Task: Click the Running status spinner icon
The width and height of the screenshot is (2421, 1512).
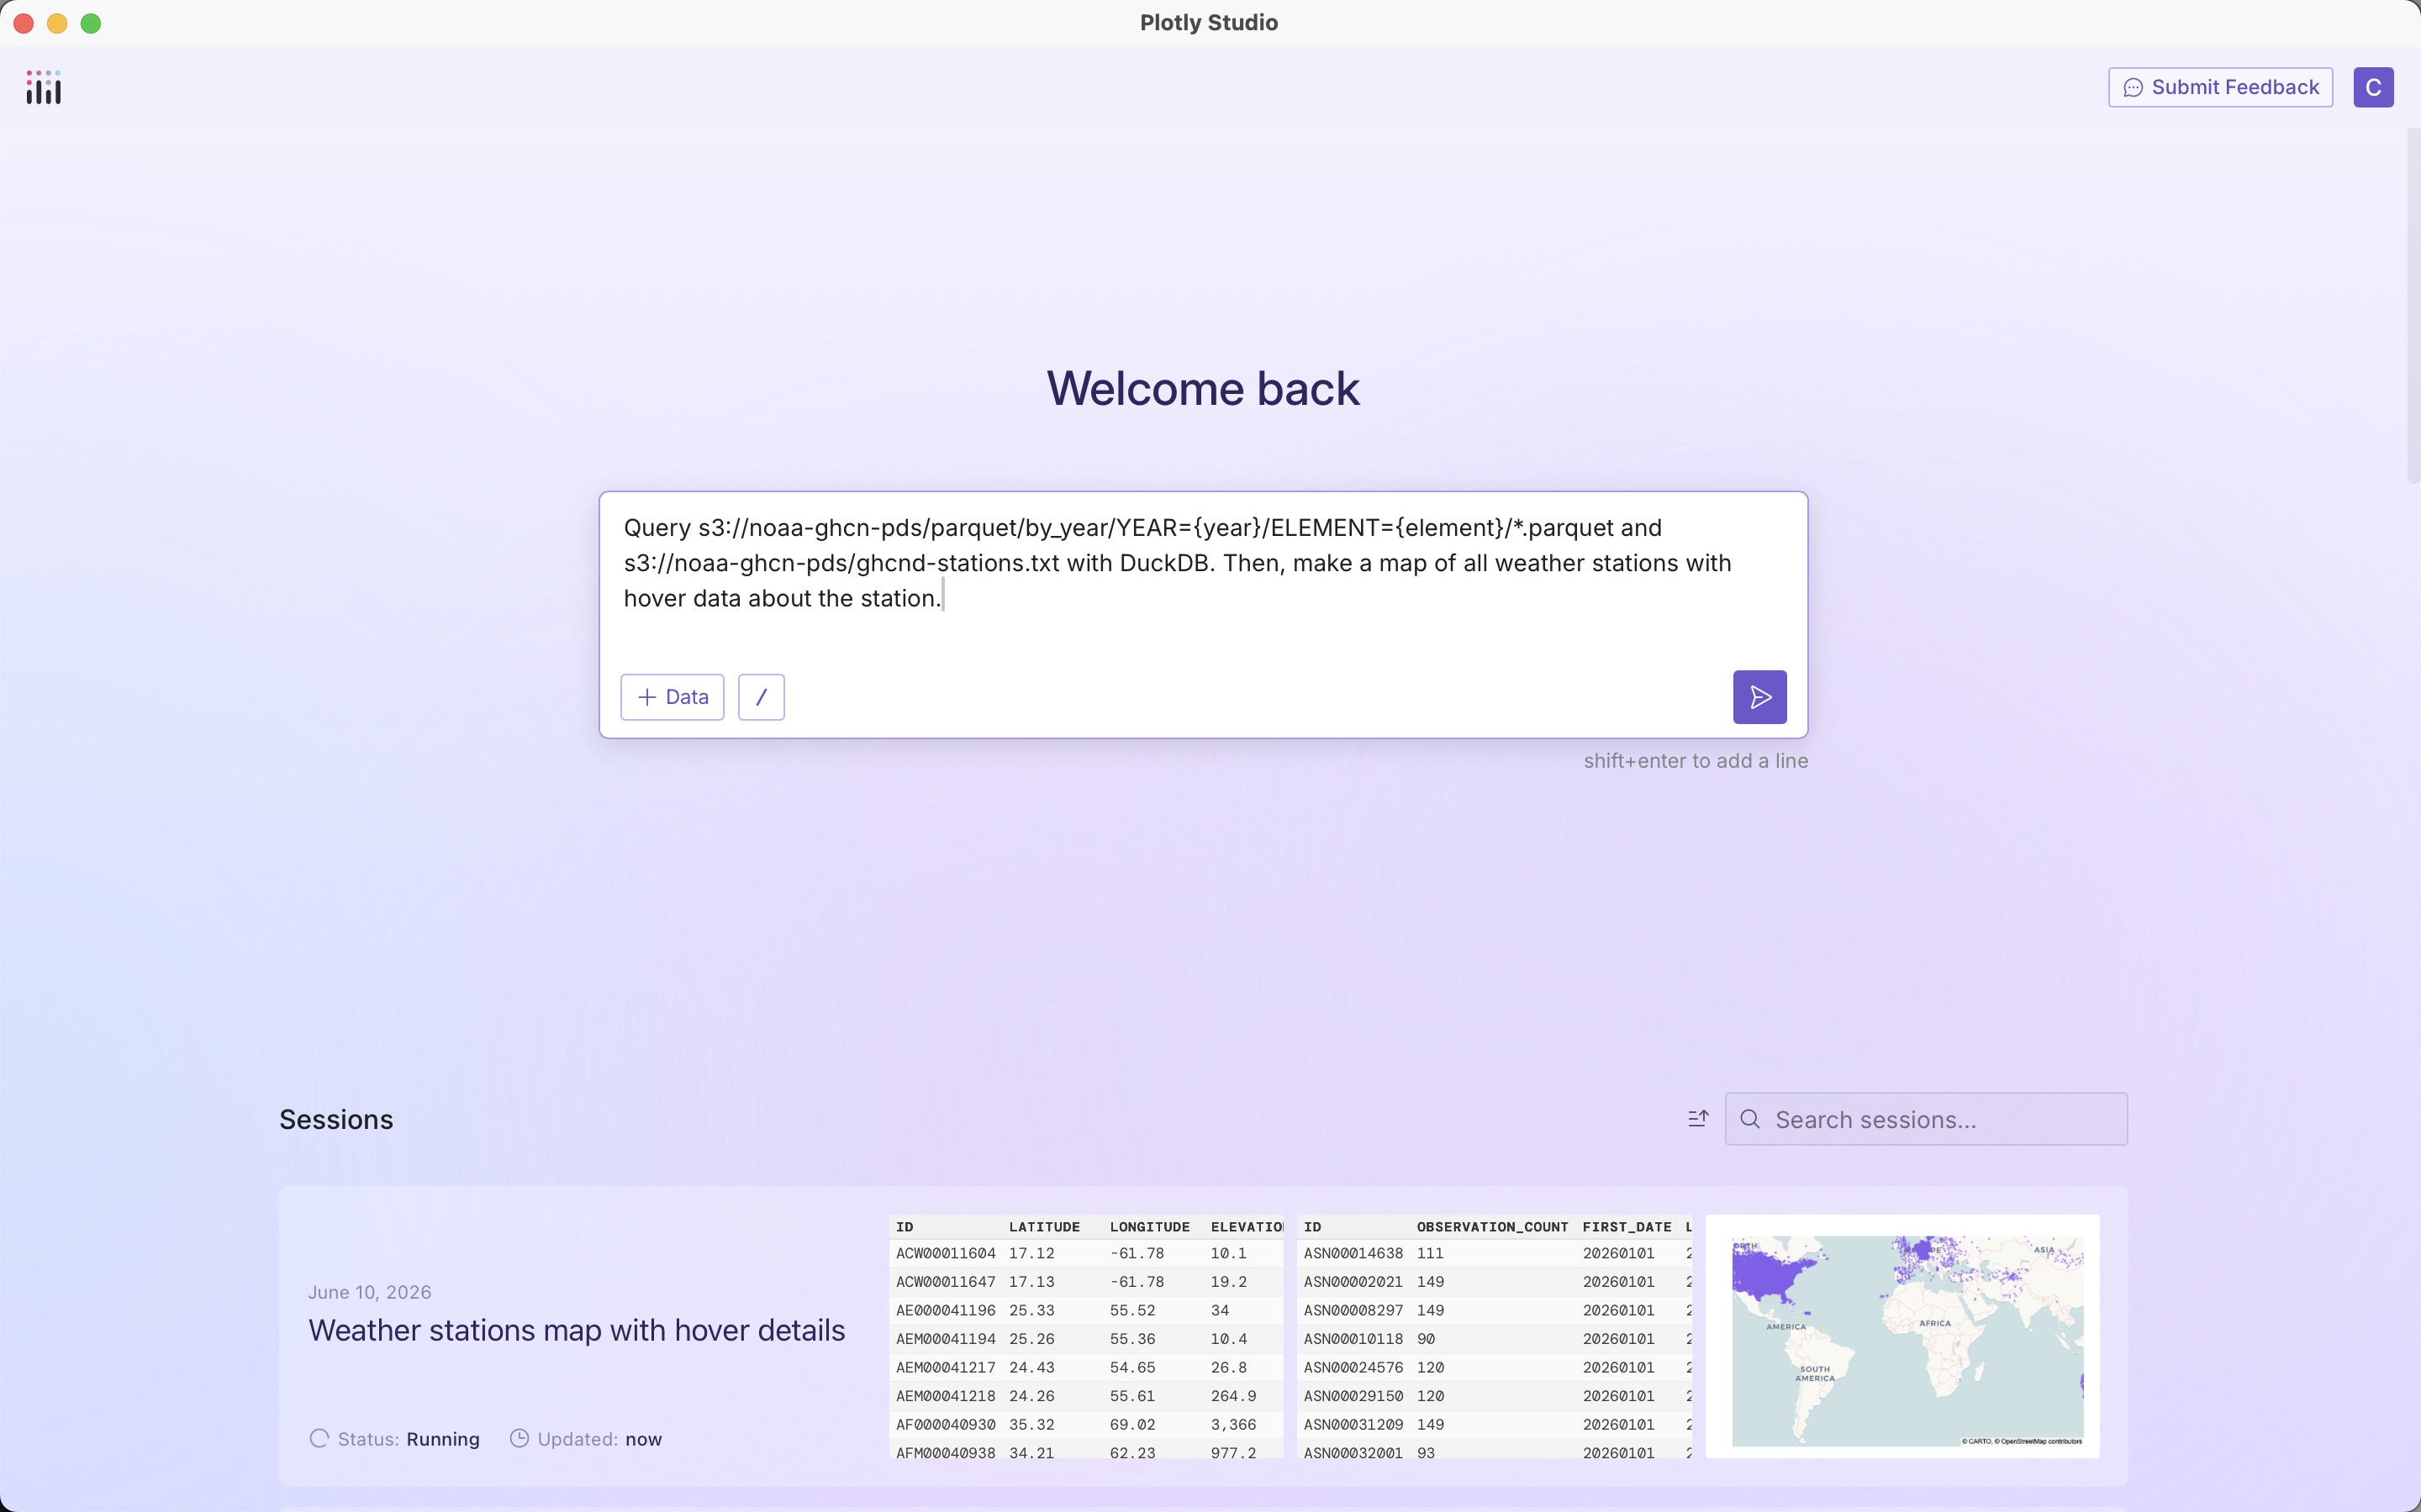Action: [x=319, y=1439]
